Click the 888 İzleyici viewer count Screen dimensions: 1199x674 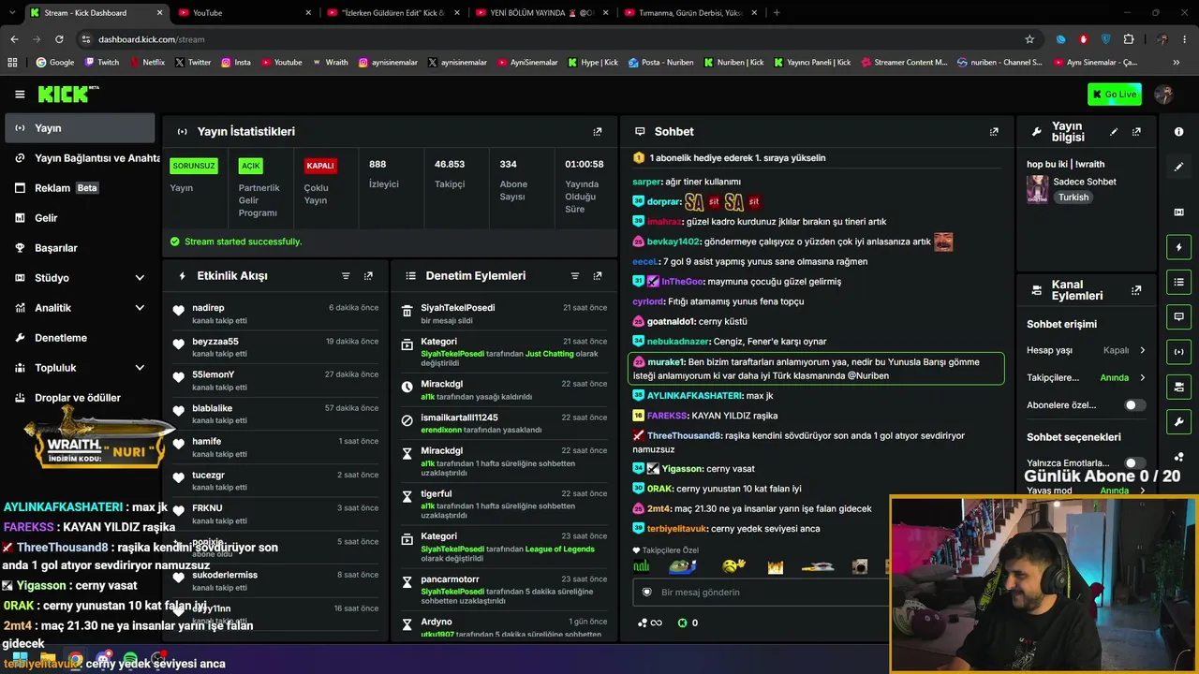(x=384, y=174)
